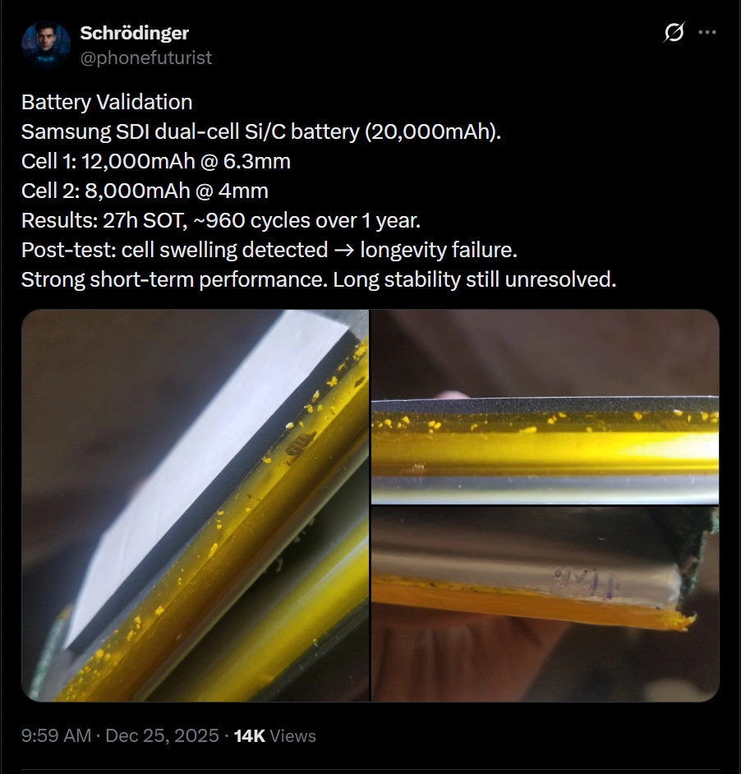Click the 14K Views counter
741x774 pixels.
[275, 735]
